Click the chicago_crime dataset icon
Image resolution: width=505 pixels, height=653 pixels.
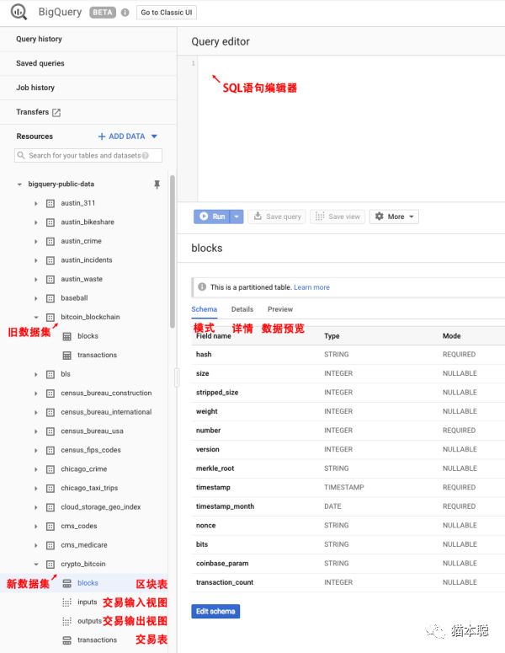pyautogui.click(x=50, y=469)
